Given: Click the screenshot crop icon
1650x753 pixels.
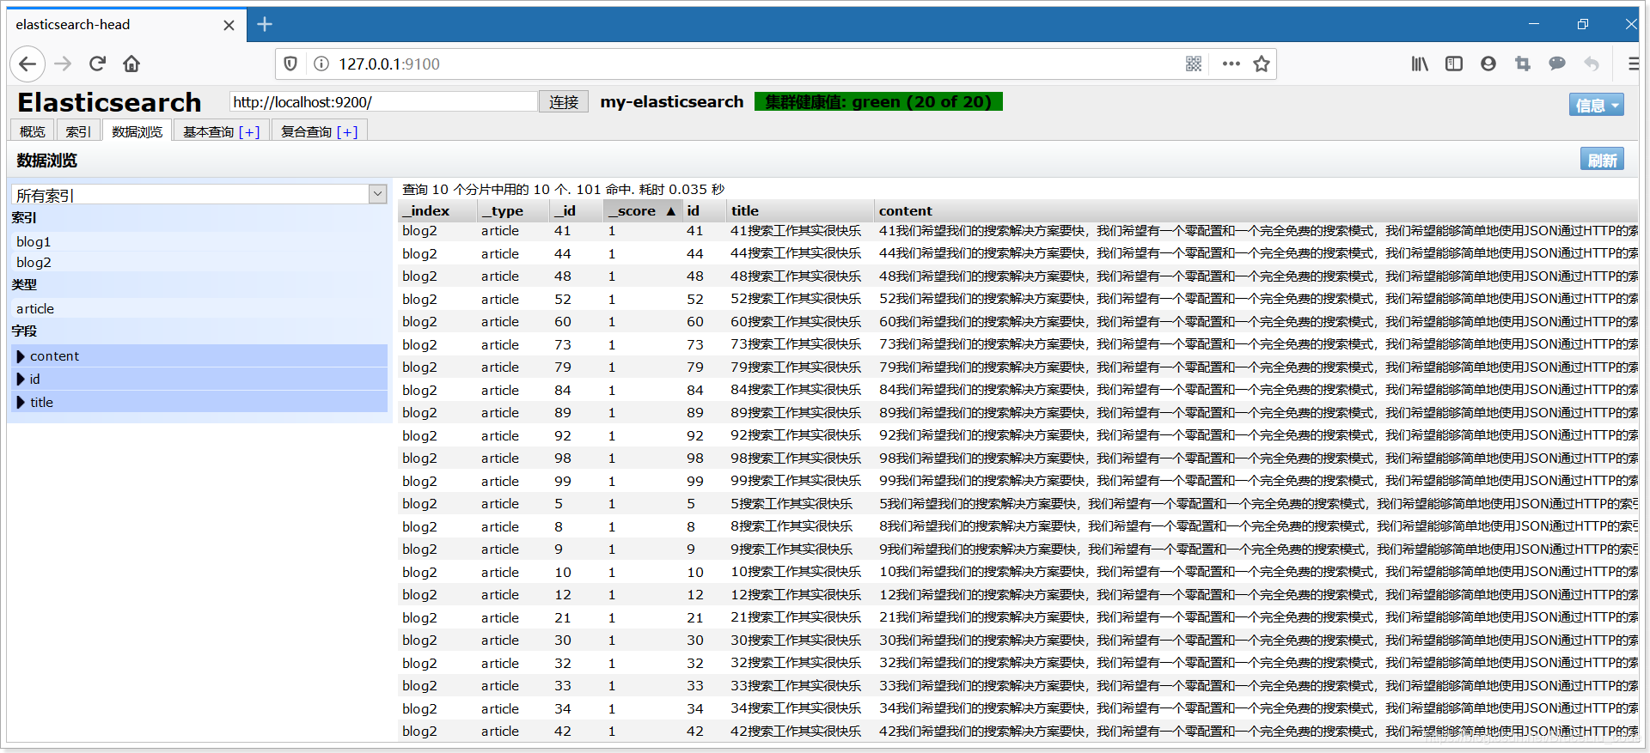Looking at the screenshot, I should pyautogui.click(x=1523, y=64).
